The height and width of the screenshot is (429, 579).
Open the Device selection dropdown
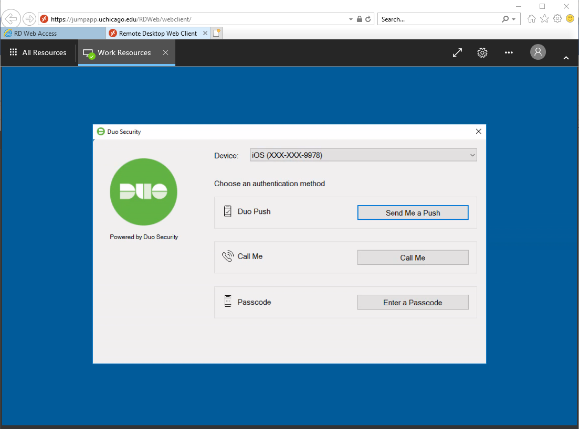tap(472, 155)
